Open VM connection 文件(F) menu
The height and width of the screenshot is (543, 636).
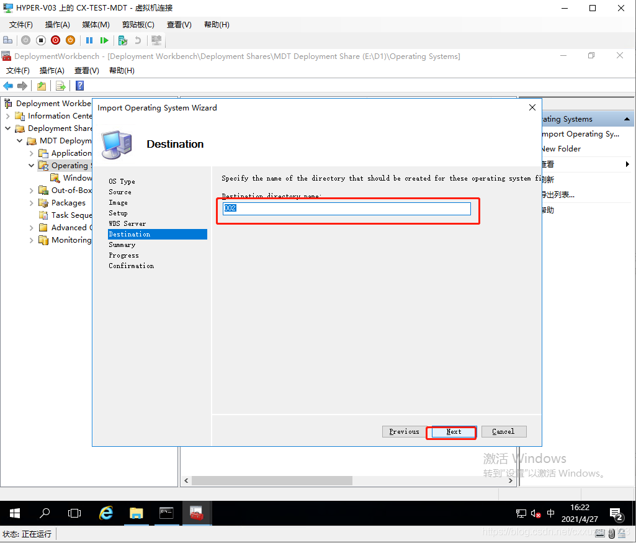(x=20, y=25)
